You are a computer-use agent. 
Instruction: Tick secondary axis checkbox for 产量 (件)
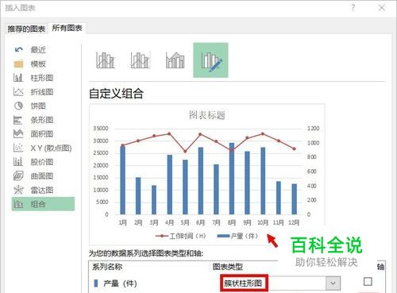pyautogui.click(x=368, y=281)
